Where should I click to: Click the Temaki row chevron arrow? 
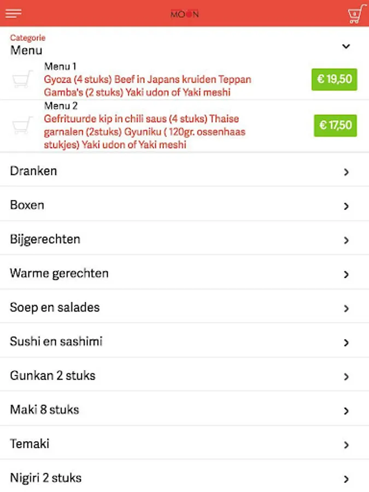coord(346,445)
